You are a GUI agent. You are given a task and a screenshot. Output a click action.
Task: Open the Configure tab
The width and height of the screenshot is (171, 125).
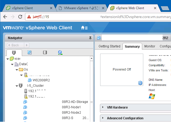pyautogui.click(x=165, y=46)
